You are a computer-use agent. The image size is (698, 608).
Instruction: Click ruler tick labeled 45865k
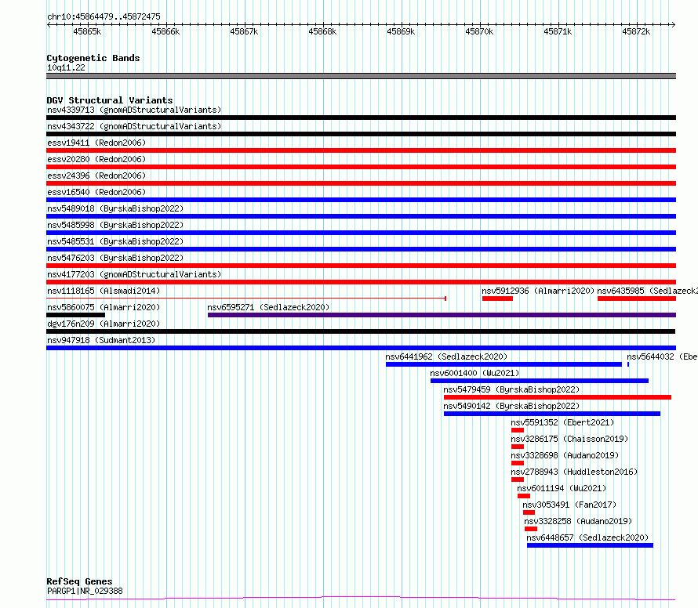click(87, 31)
